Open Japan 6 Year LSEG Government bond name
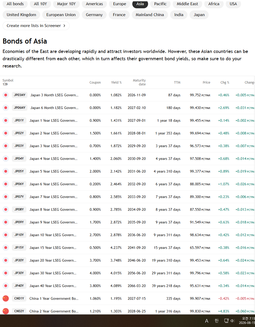Viewport: 255px width, 327px height. pos(53,184)
